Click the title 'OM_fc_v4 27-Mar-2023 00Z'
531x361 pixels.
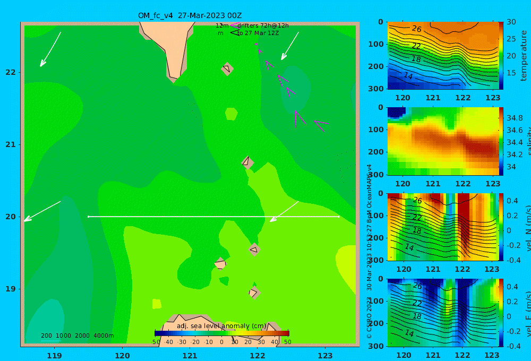[x=190, y=15]
